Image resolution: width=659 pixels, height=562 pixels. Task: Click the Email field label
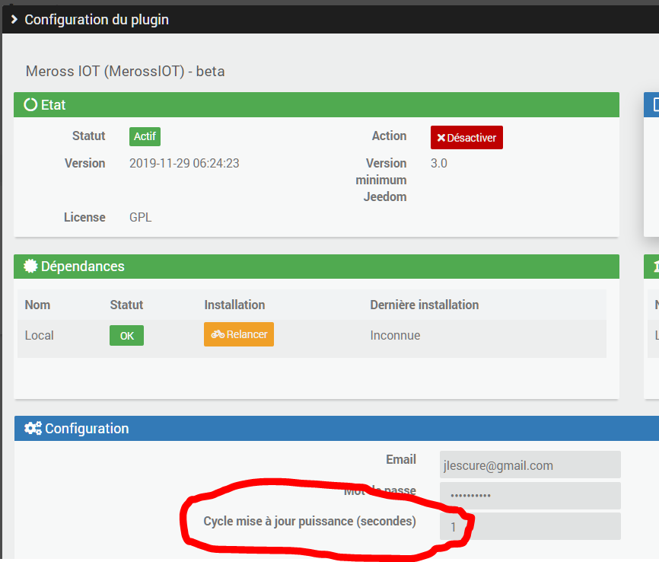point(401,459)
